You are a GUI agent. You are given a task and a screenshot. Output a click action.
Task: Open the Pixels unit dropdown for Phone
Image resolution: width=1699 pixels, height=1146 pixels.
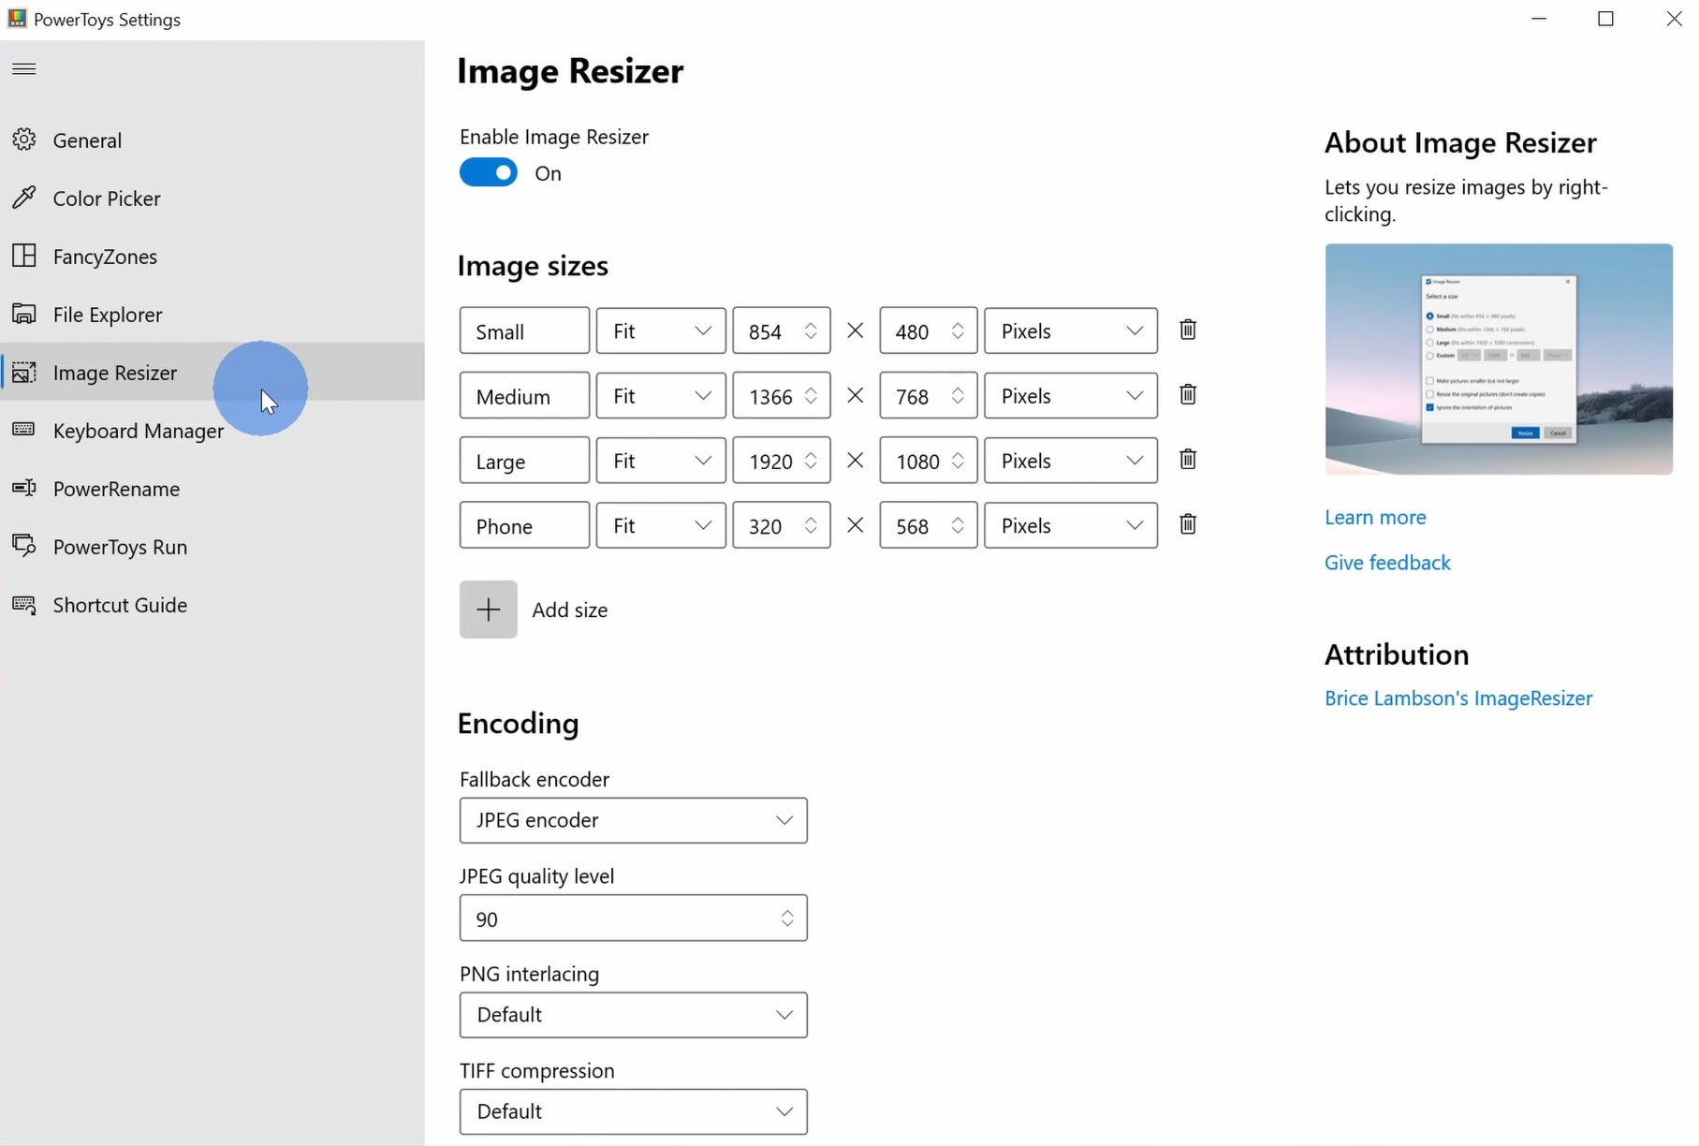(x=1071, y=524)
